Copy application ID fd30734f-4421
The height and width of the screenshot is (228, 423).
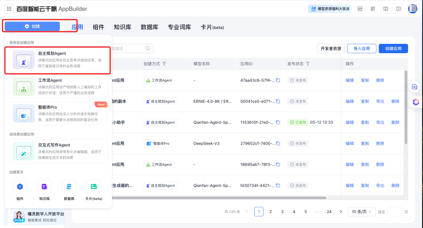tap(278, 186)
